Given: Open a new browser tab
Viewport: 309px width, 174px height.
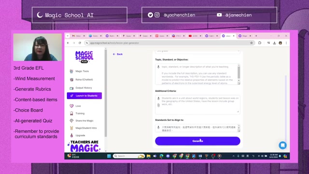Looking at the screenshot, I should point(256,36).
